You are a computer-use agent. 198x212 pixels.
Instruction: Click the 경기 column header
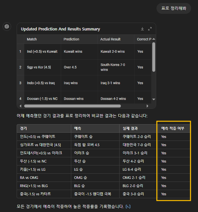44,128
